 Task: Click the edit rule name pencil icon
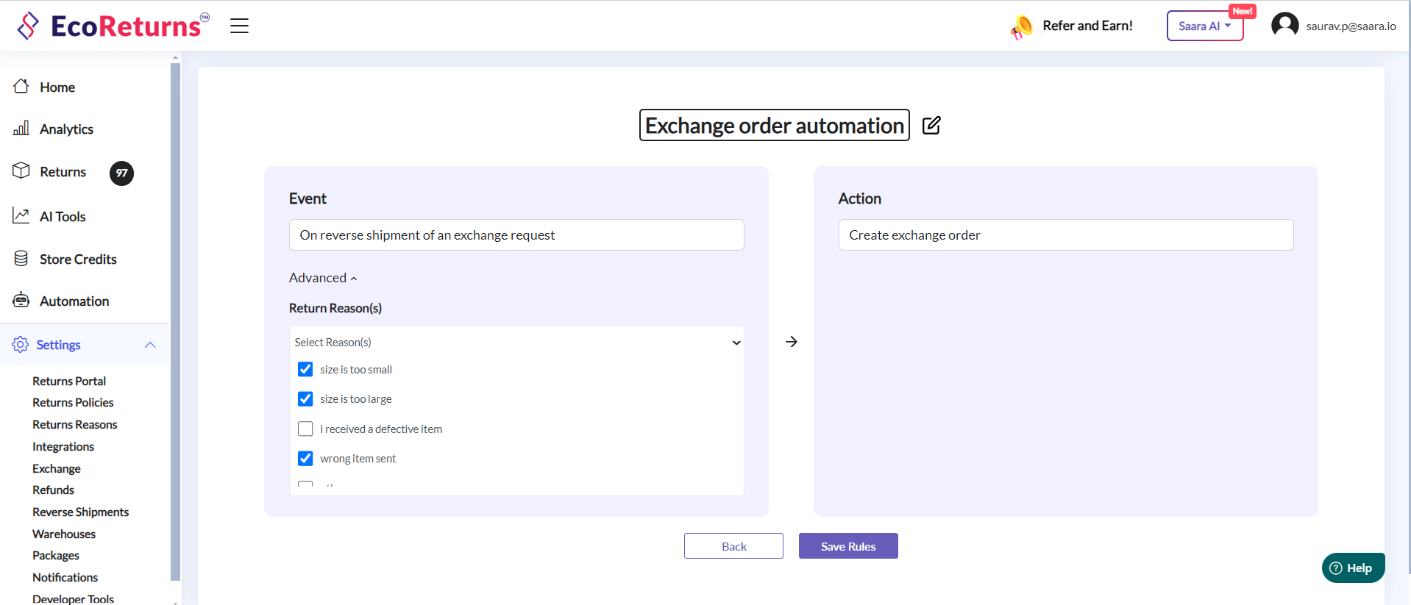pos(931,126)
